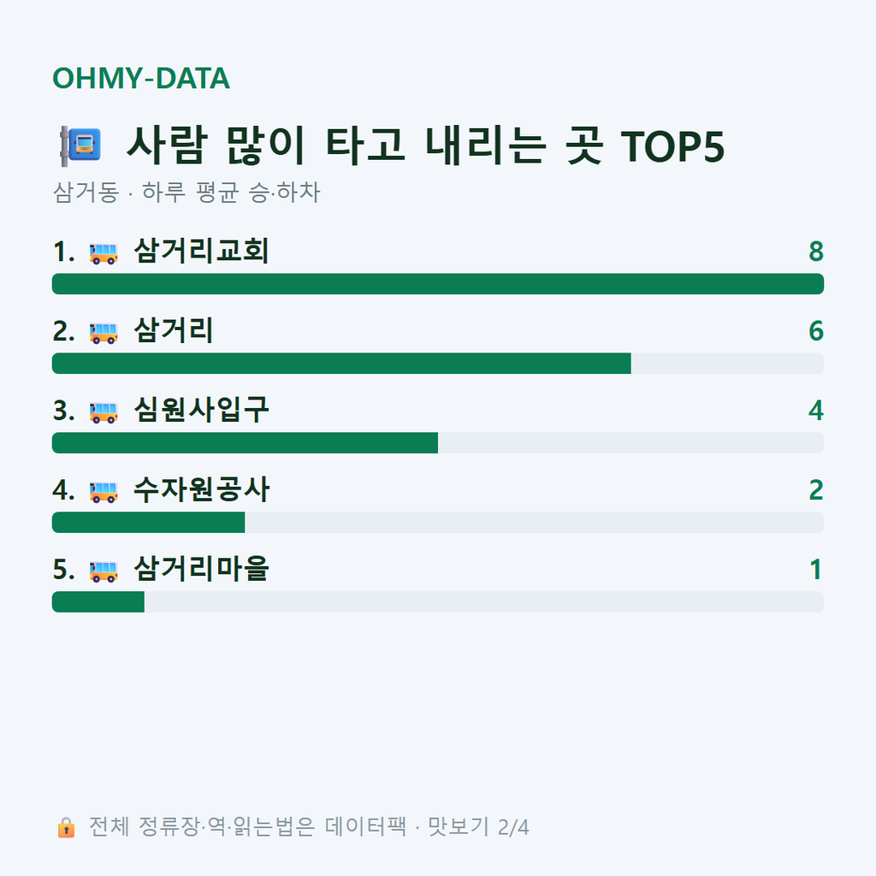Select the 수자원공사 stop name

tap(201, 488)
